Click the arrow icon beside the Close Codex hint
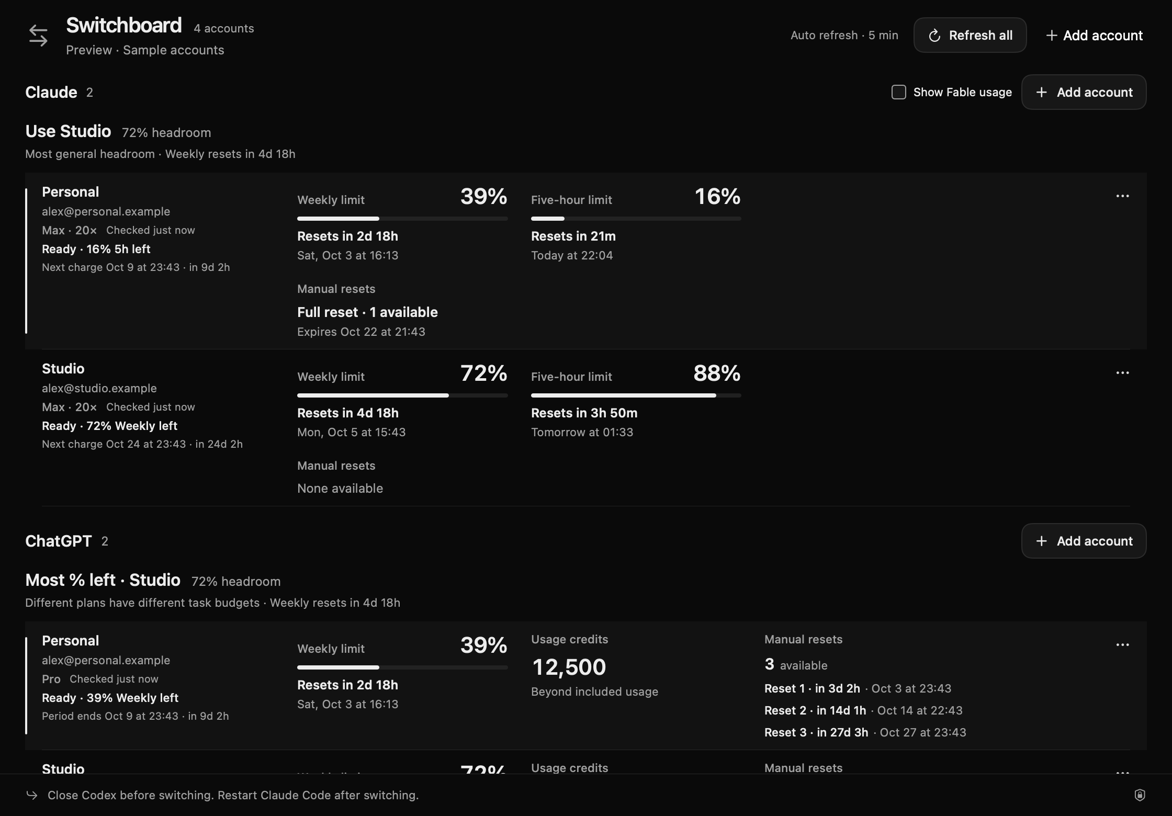Viewport: 1172px width, 816px height. [32, 795]
